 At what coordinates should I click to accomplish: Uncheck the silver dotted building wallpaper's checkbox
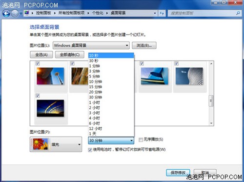177,63
